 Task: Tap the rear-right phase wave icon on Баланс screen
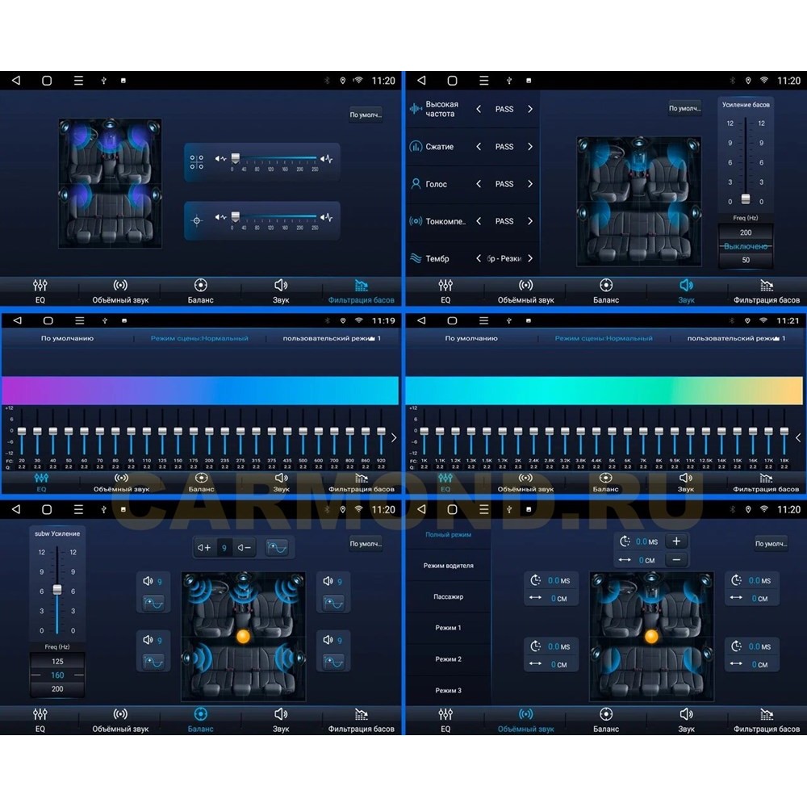click(x=333, y=662)
